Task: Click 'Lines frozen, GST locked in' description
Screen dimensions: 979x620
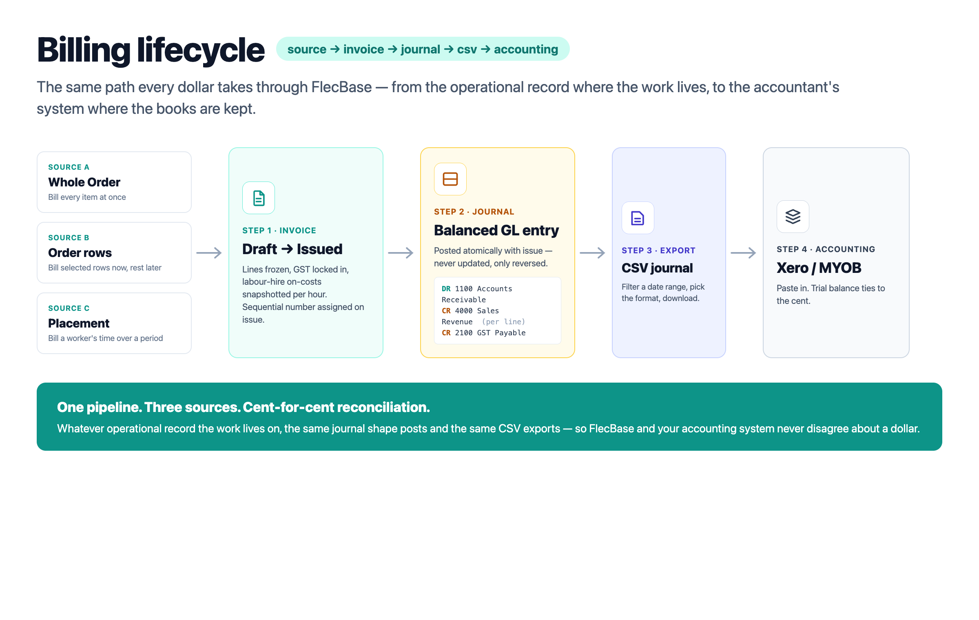Action: pyautogui.click(x=303, y=294)
